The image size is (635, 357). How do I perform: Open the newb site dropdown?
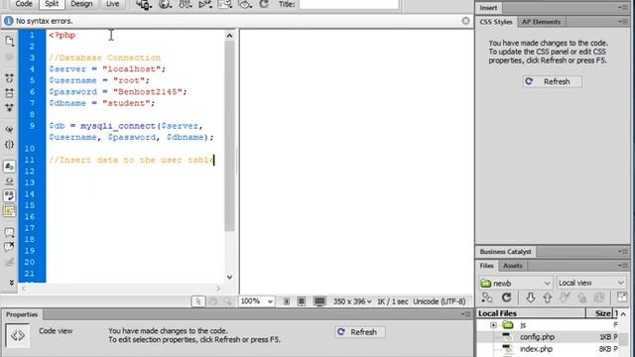point(515,283)
